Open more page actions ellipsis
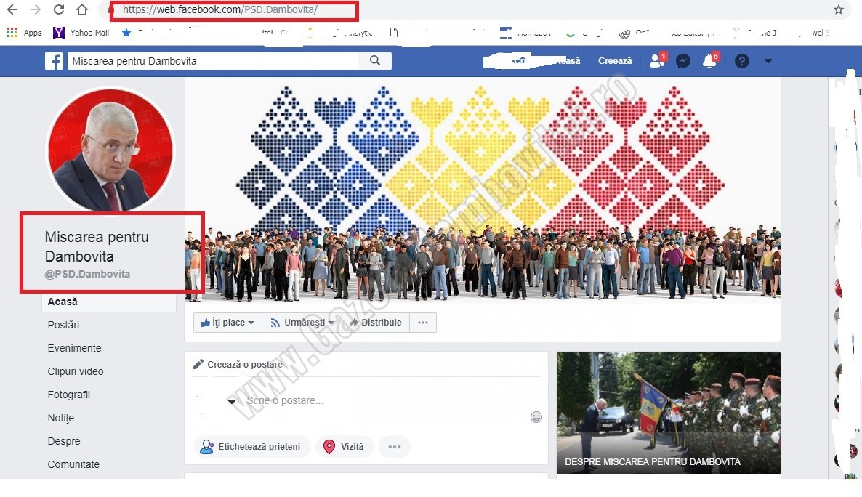The height and width of the screenshot is (497, 862). [x=423, y=323]
